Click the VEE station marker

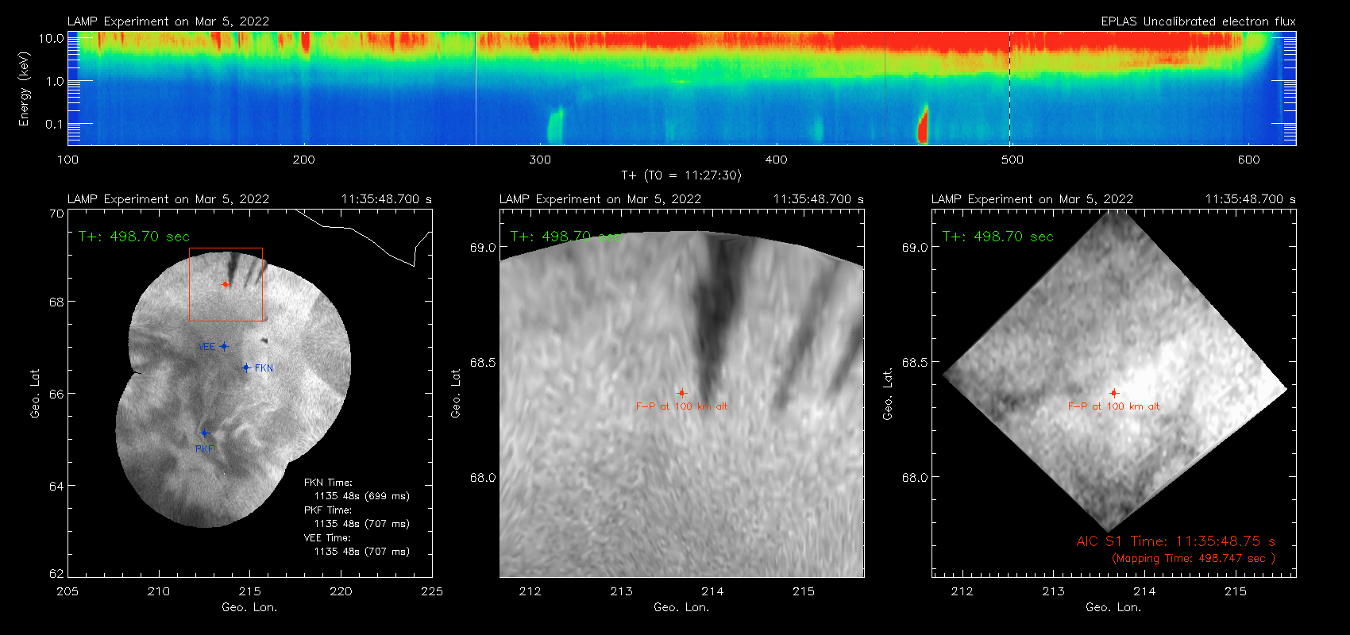click(x=224, y=346)
